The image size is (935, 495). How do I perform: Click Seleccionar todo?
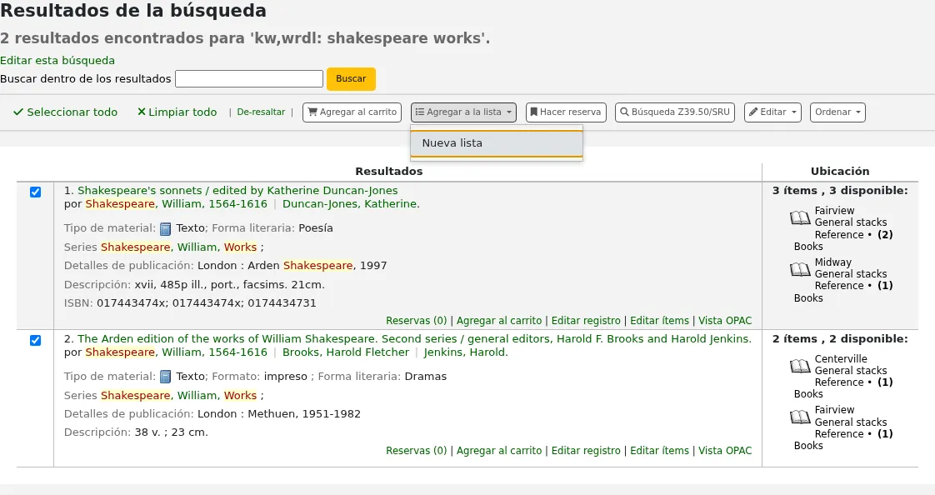tap(66, 112)
